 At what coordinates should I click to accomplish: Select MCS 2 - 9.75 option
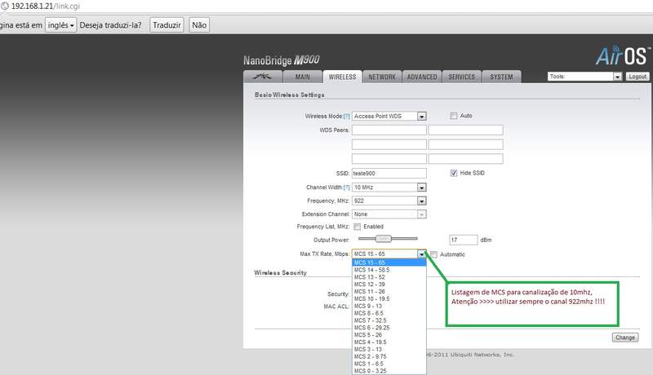coord(389,356)
